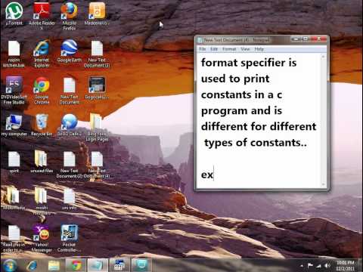Minimize the Notepad window

pyautogui.click(x=296, y=39)
